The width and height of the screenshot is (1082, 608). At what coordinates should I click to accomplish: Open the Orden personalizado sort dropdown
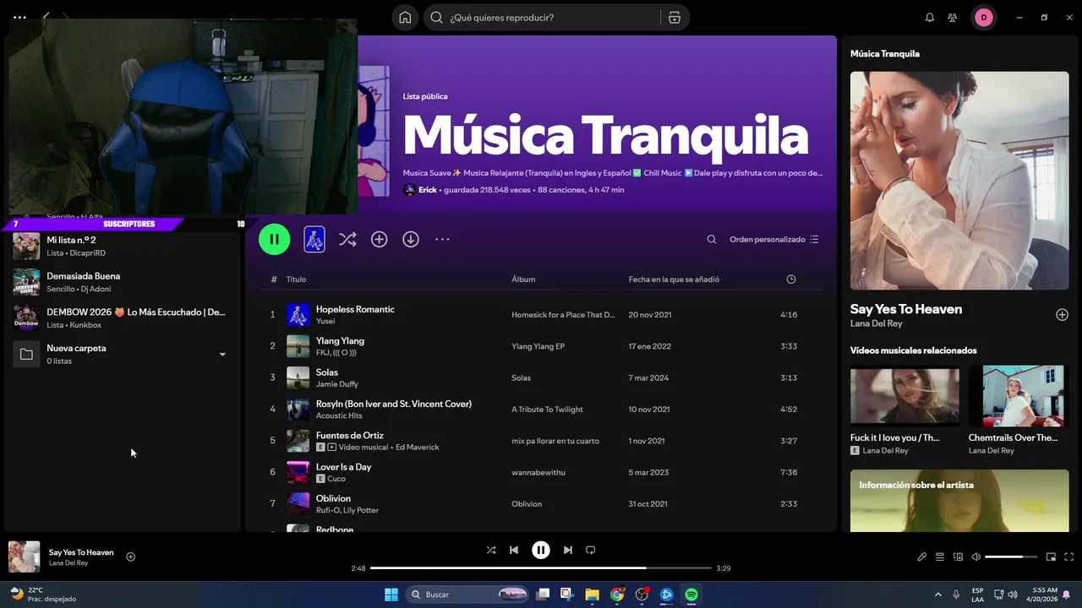point(774,240)
